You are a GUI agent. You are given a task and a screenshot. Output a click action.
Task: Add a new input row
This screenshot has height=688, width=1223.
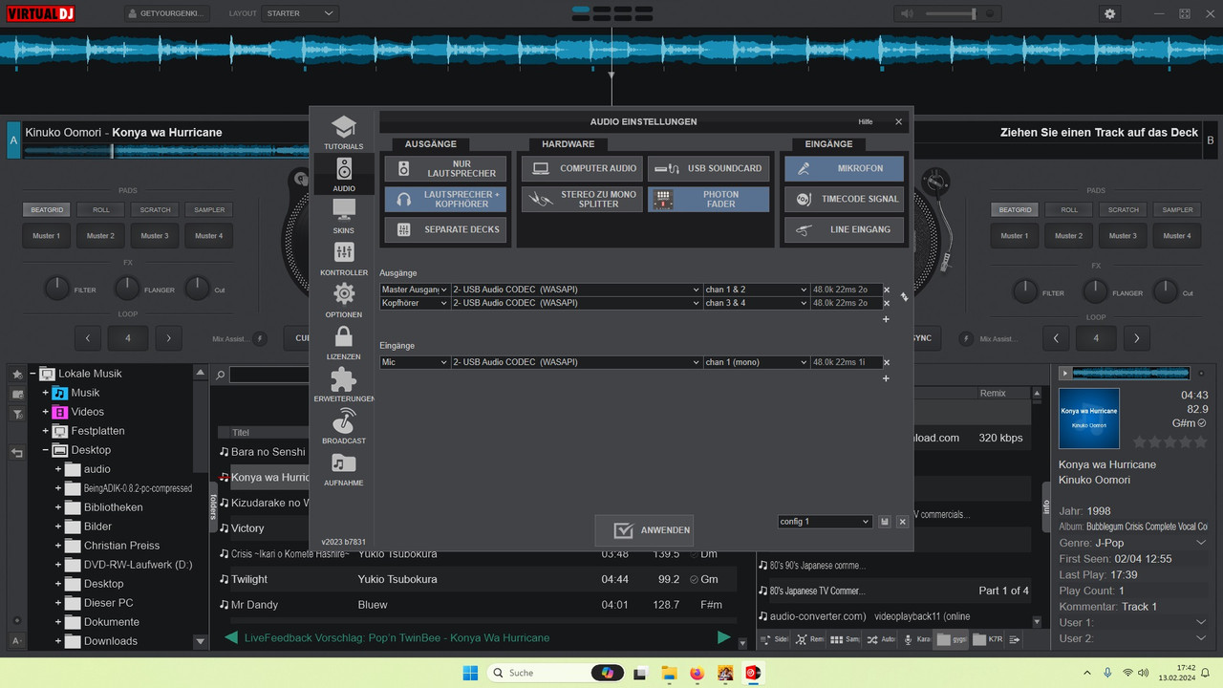pyautogui.click(x=886, y=378)
